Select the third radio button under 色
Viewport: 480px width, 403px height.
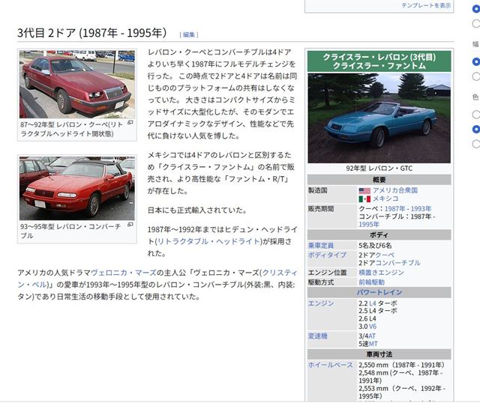pos(475,144)
